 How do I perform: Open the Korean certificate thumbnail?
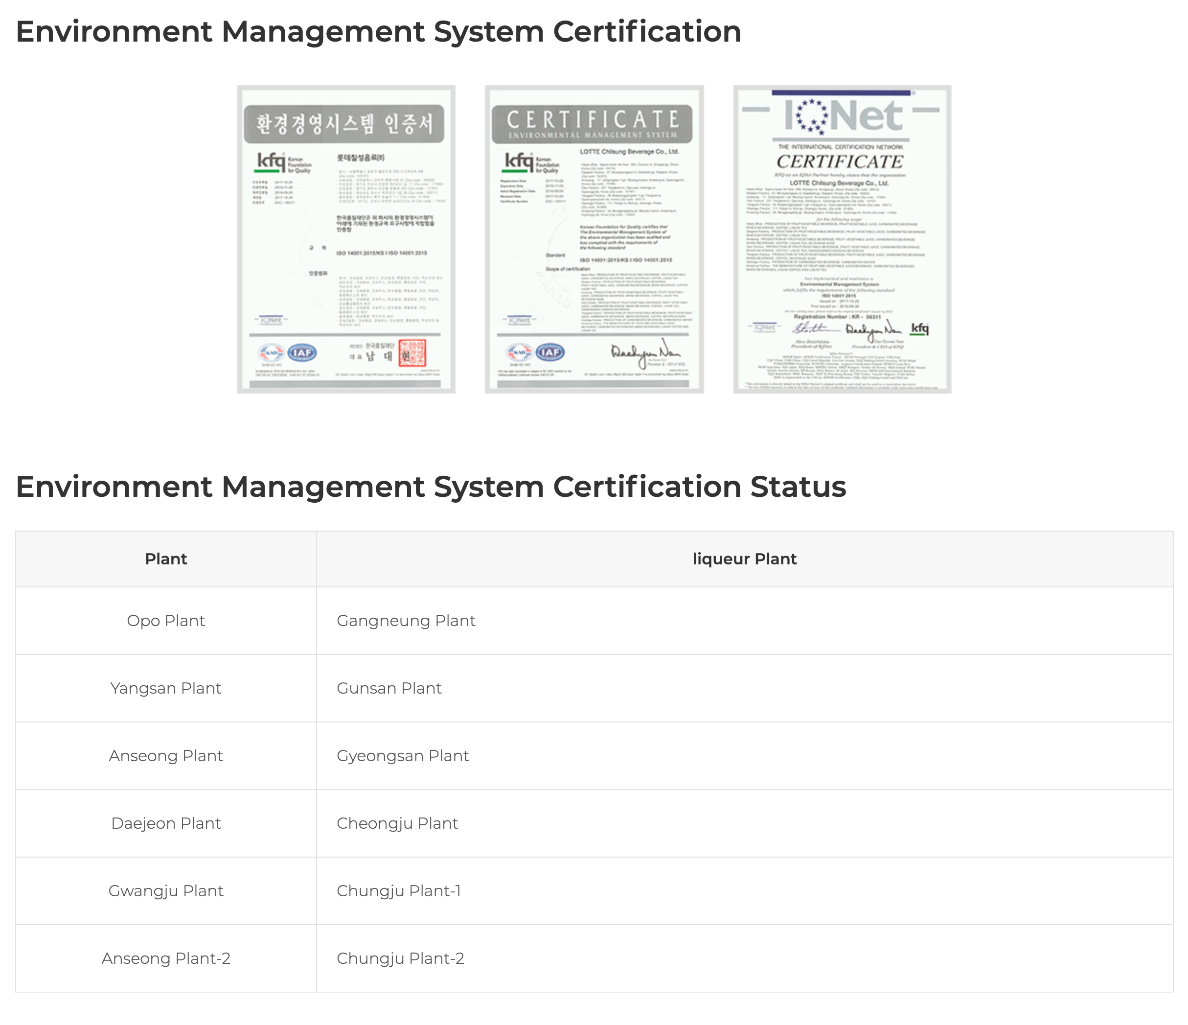[x=346, y=239]
